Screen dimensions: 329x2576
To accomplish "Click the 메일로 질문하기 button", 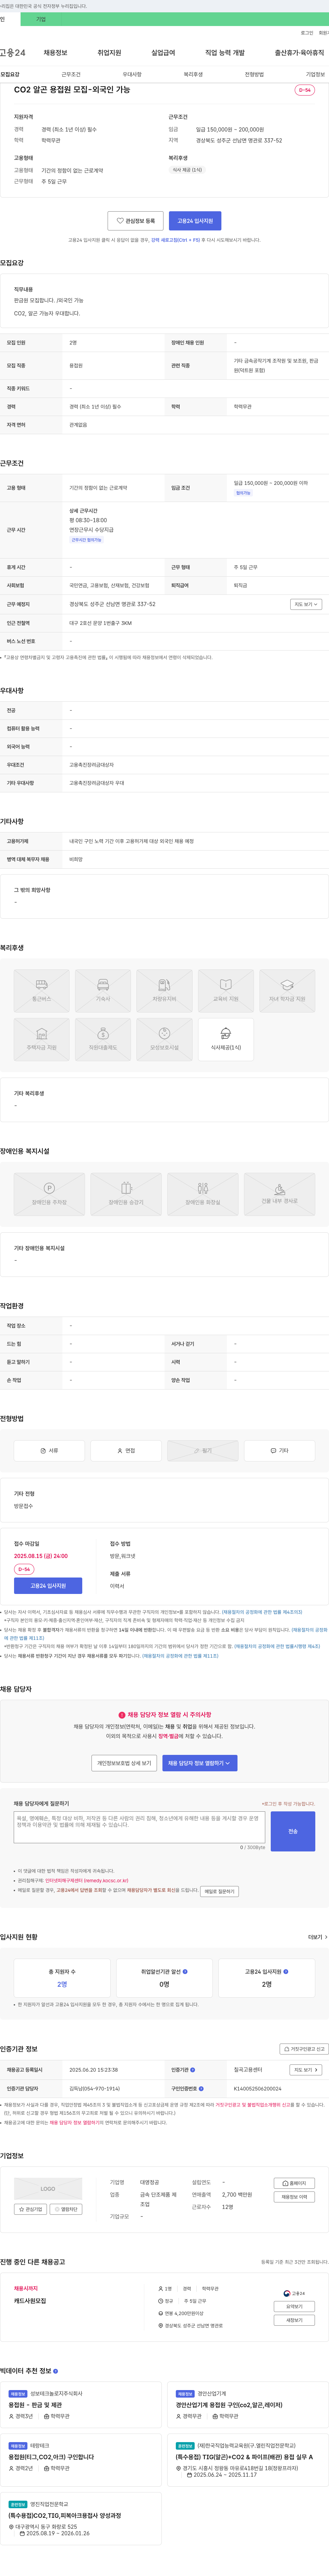I will click(219, 1891).
